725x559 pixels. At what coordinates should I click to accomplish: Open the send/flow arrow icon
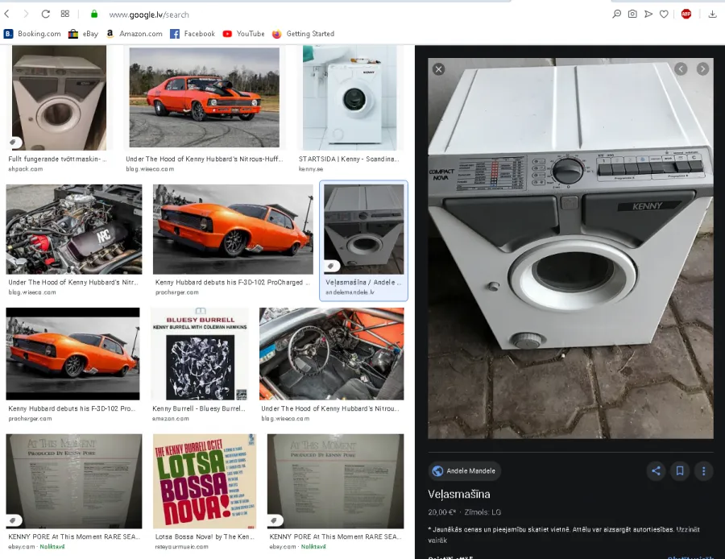tap(648, 14)
